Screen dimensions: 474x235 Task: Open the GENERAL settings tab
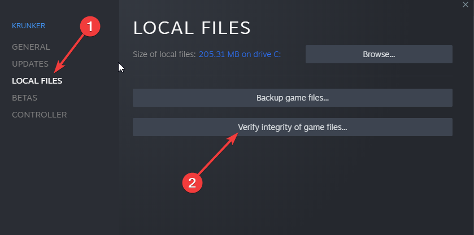(x=31, y=47)
